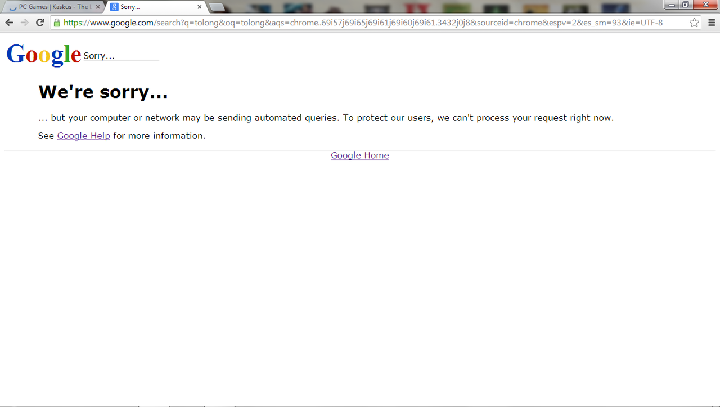The image size is (720, 407).
Task: Go back to the previous page
Action: [x=9, y=23]
